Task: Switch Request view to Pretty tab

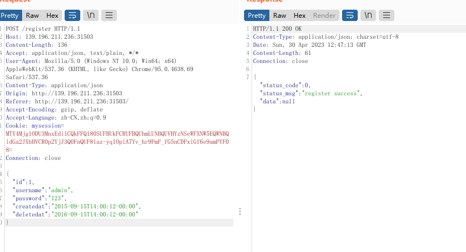Action: point(10,16)
